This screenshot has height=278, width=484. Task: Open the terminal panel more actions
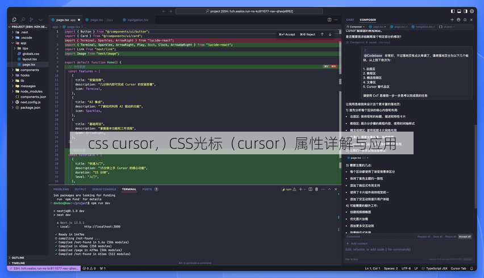[x=323, y=189]
